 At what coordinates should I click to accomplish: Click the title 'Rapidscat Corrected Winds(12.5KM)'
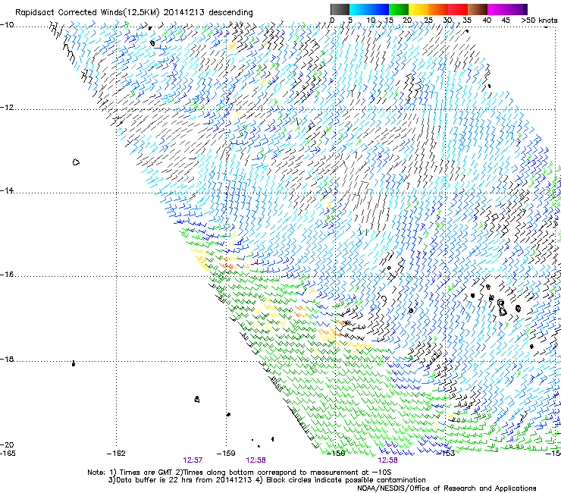pyautogui.click(x=87, y=13)
